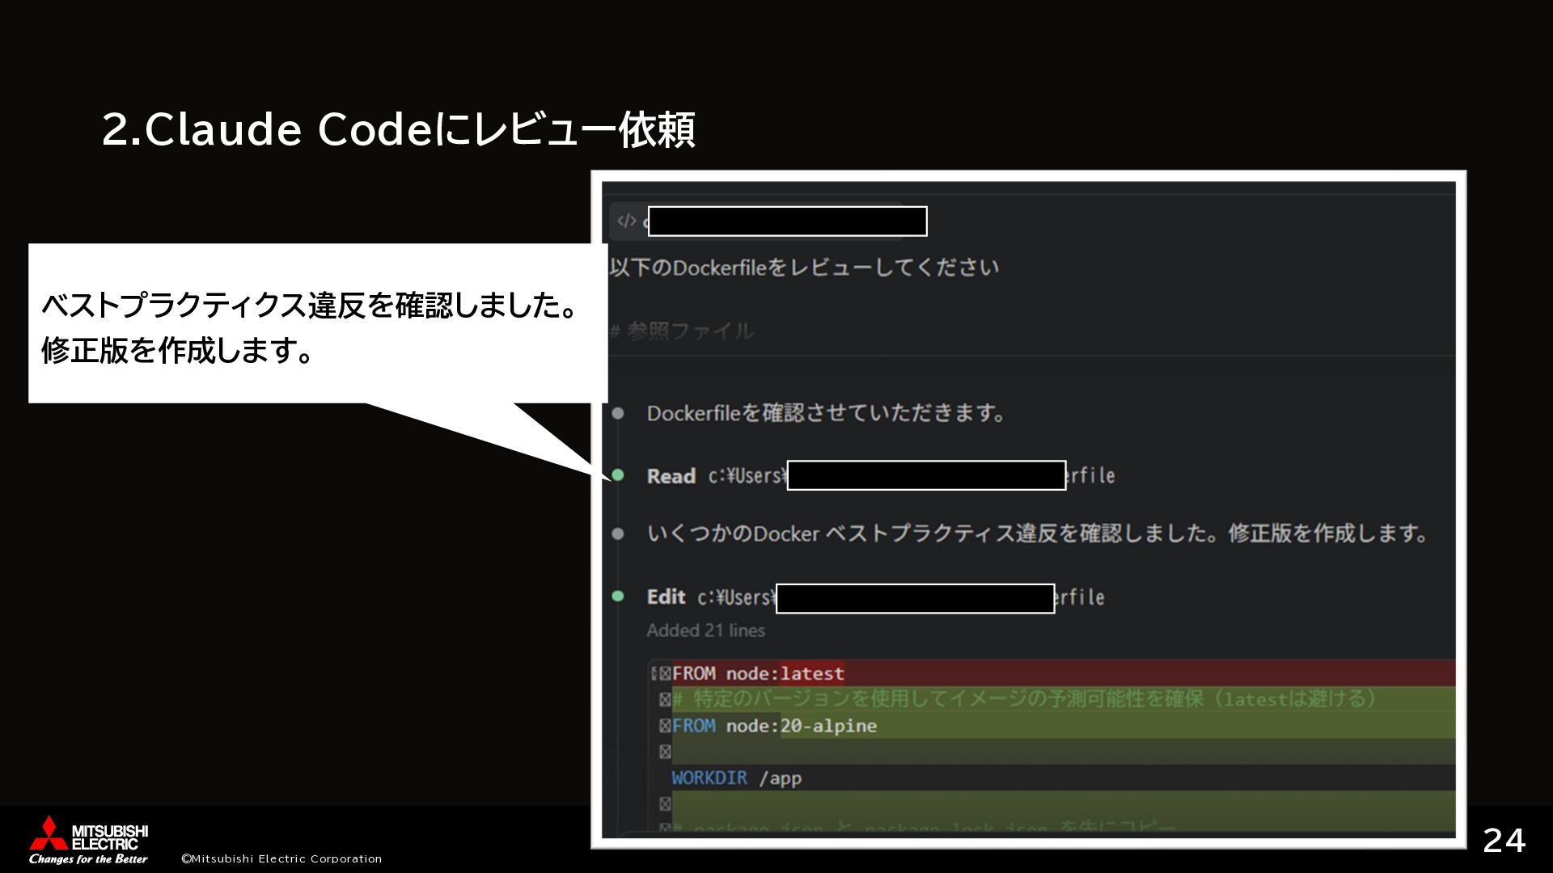
Task: Click the Mitsubishi Electric logo
Action: pyautogui.click(x=89, y=840)
